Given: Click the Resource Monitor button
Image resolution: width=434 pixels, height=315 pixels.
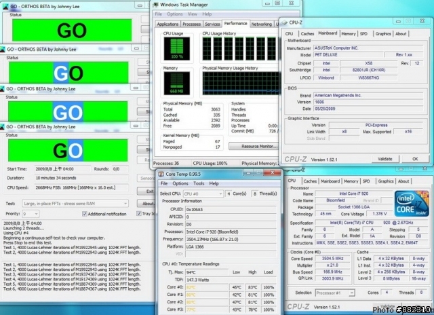Looking at the screenshot, I should [254, 146].
